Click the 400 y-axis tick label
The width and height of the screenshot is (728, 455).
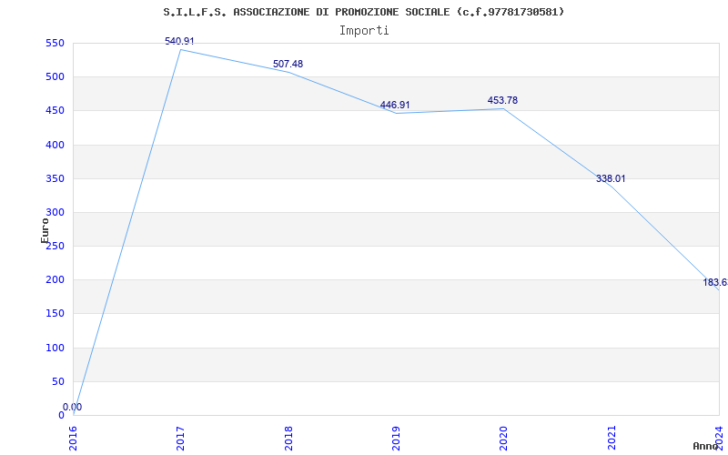55,145
